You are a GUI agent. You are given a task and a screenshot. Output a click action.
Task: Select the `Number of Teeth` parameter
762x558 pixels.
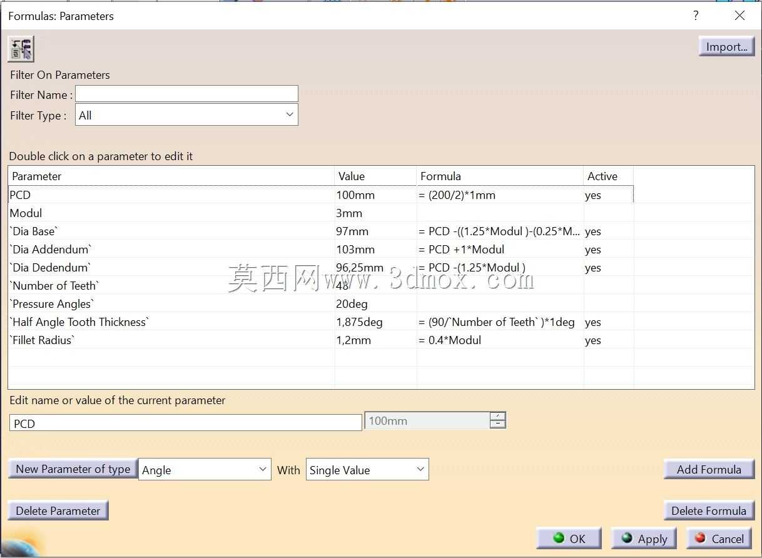(54, 285)
